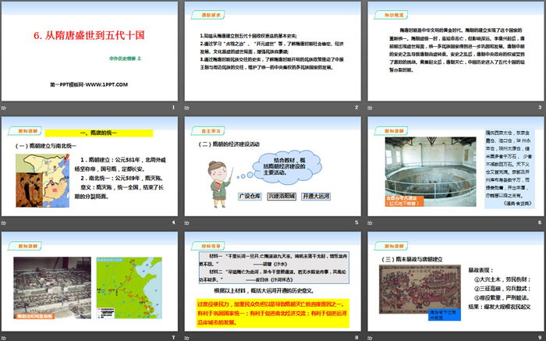The width and height of the screenshot is (546, 341).
Task: Select the title slide 从隋唐盛世到五代十国
Action: (x=90, y=52)
